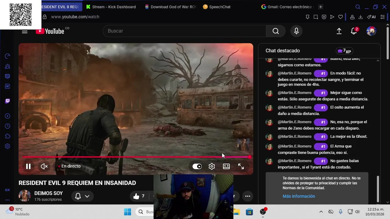
Task: Switch to the SpeechChat tab
Action: [x=217, y=7]
